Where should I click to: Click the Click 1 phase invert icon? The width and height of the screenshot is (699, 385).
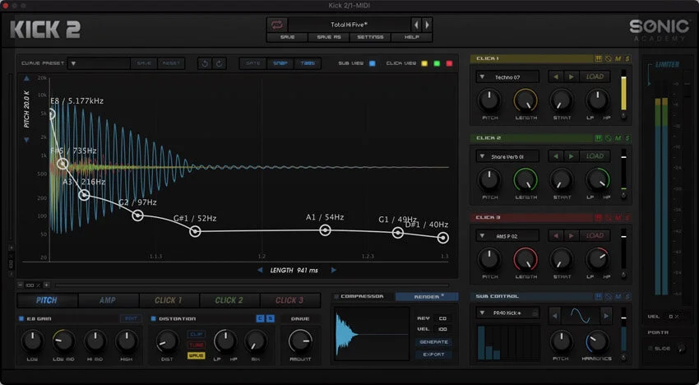point(608,59)
